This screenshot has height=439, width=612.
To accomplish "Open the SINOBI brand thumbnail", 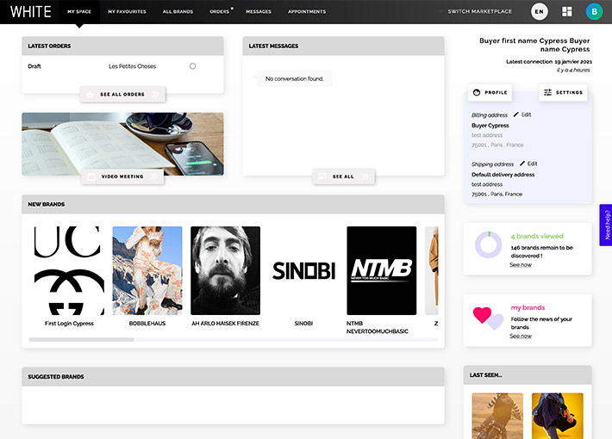I will [303, 270].
